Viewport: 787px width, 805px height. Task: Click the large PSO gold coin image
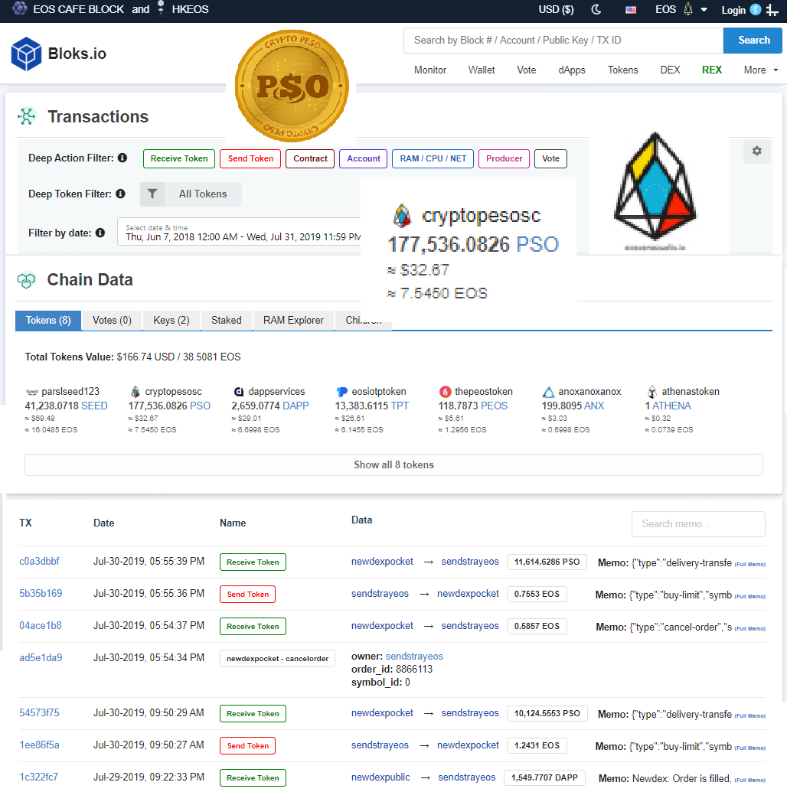point(292,86)
